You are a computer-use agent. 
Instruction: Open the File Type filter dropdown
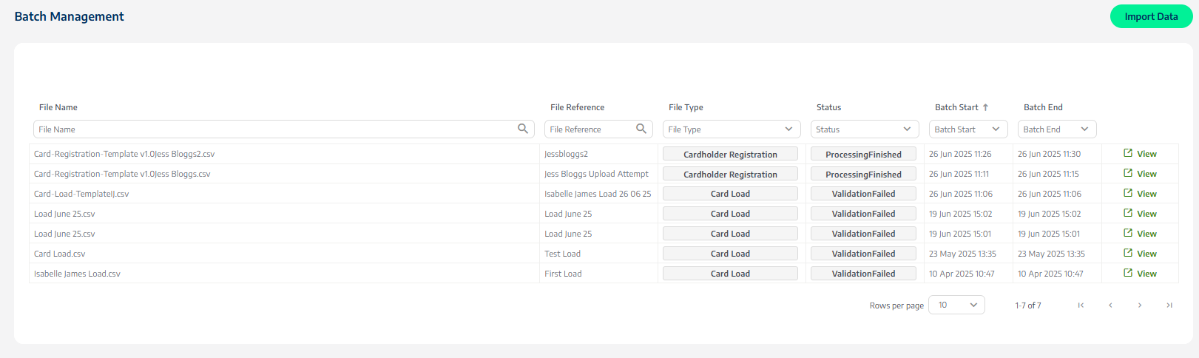(732, 129)
